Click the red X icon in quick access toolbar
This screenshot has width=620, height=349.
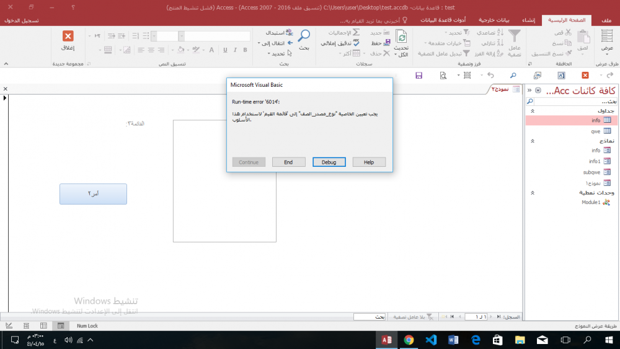click(585, 76)
